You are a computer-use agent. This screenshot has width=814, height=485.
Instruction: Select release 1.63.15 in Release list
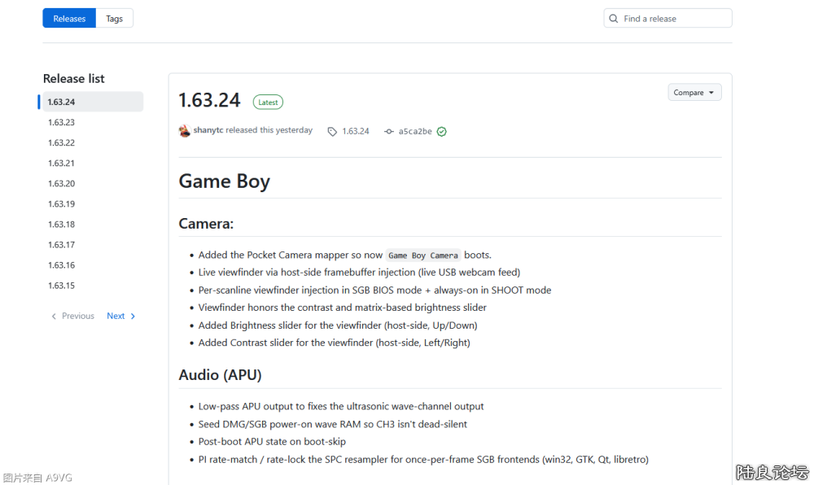[61, 286]
